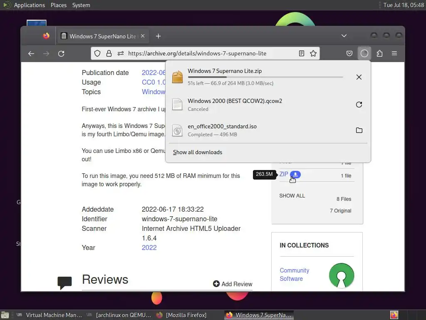
Task: Cancel the Windows 7 Supernano Lite.zip download
Action: coord(359,77)
